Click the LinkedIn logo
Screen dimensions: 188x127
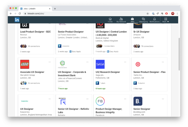coord(17,20)
